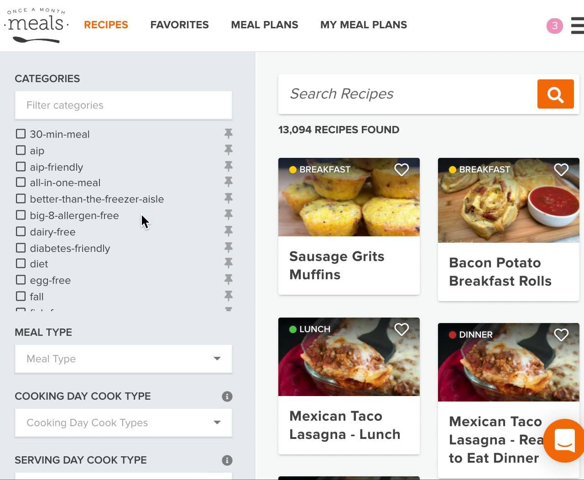Click the orange search magnifier button

point(555,94)
